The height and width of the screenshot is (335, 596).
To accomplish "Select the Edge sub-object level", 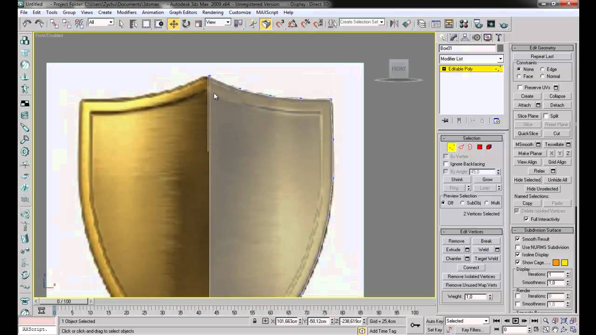I will tap(461, 147).
